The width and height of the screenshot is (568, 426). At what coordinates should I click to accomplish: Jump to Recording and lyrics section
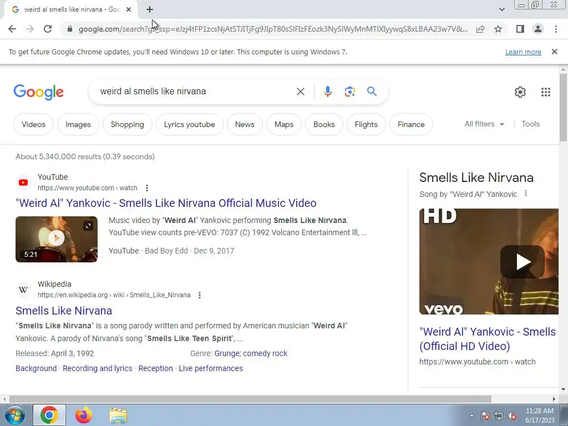(x=98, y=368)
